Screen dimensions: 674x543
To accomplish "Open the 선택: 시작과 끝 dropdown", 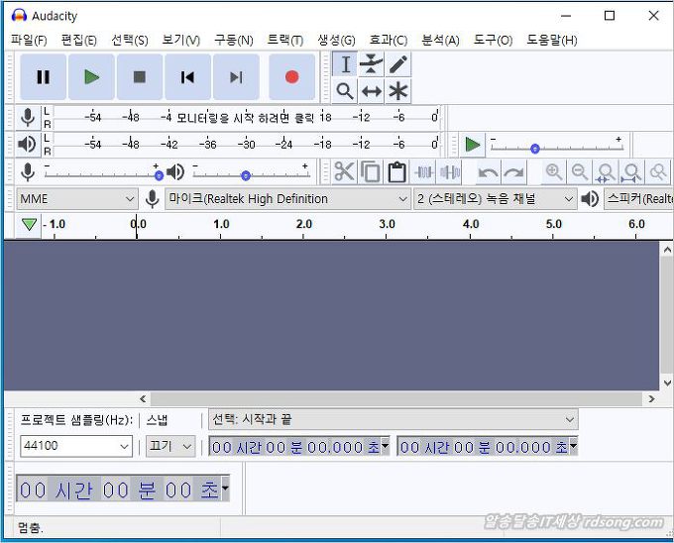I will pyautogui.click(x=393, y=419).
